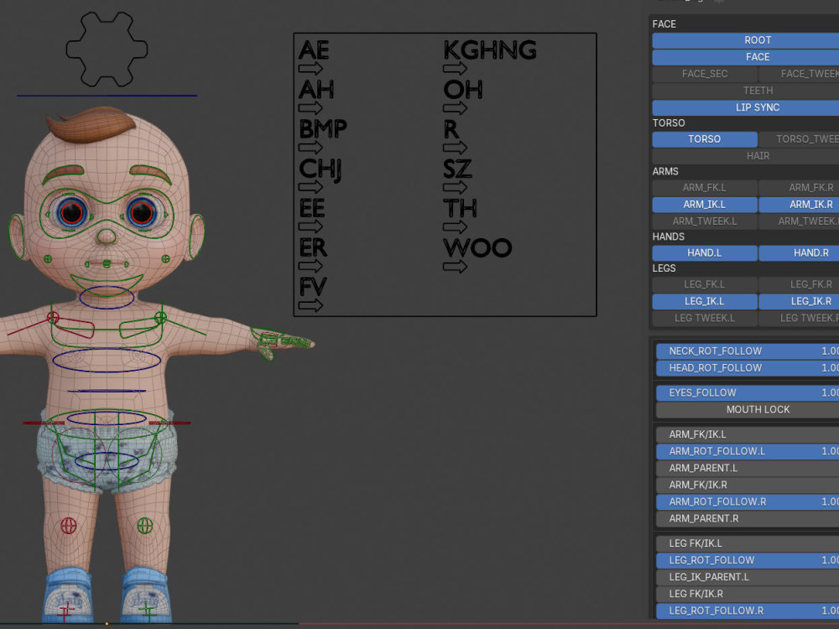Image resolution: width=839 pixels, height=629 pixels.
Task: Enable the FACE_SEC bone layer
Action: (x=705, y=74)
